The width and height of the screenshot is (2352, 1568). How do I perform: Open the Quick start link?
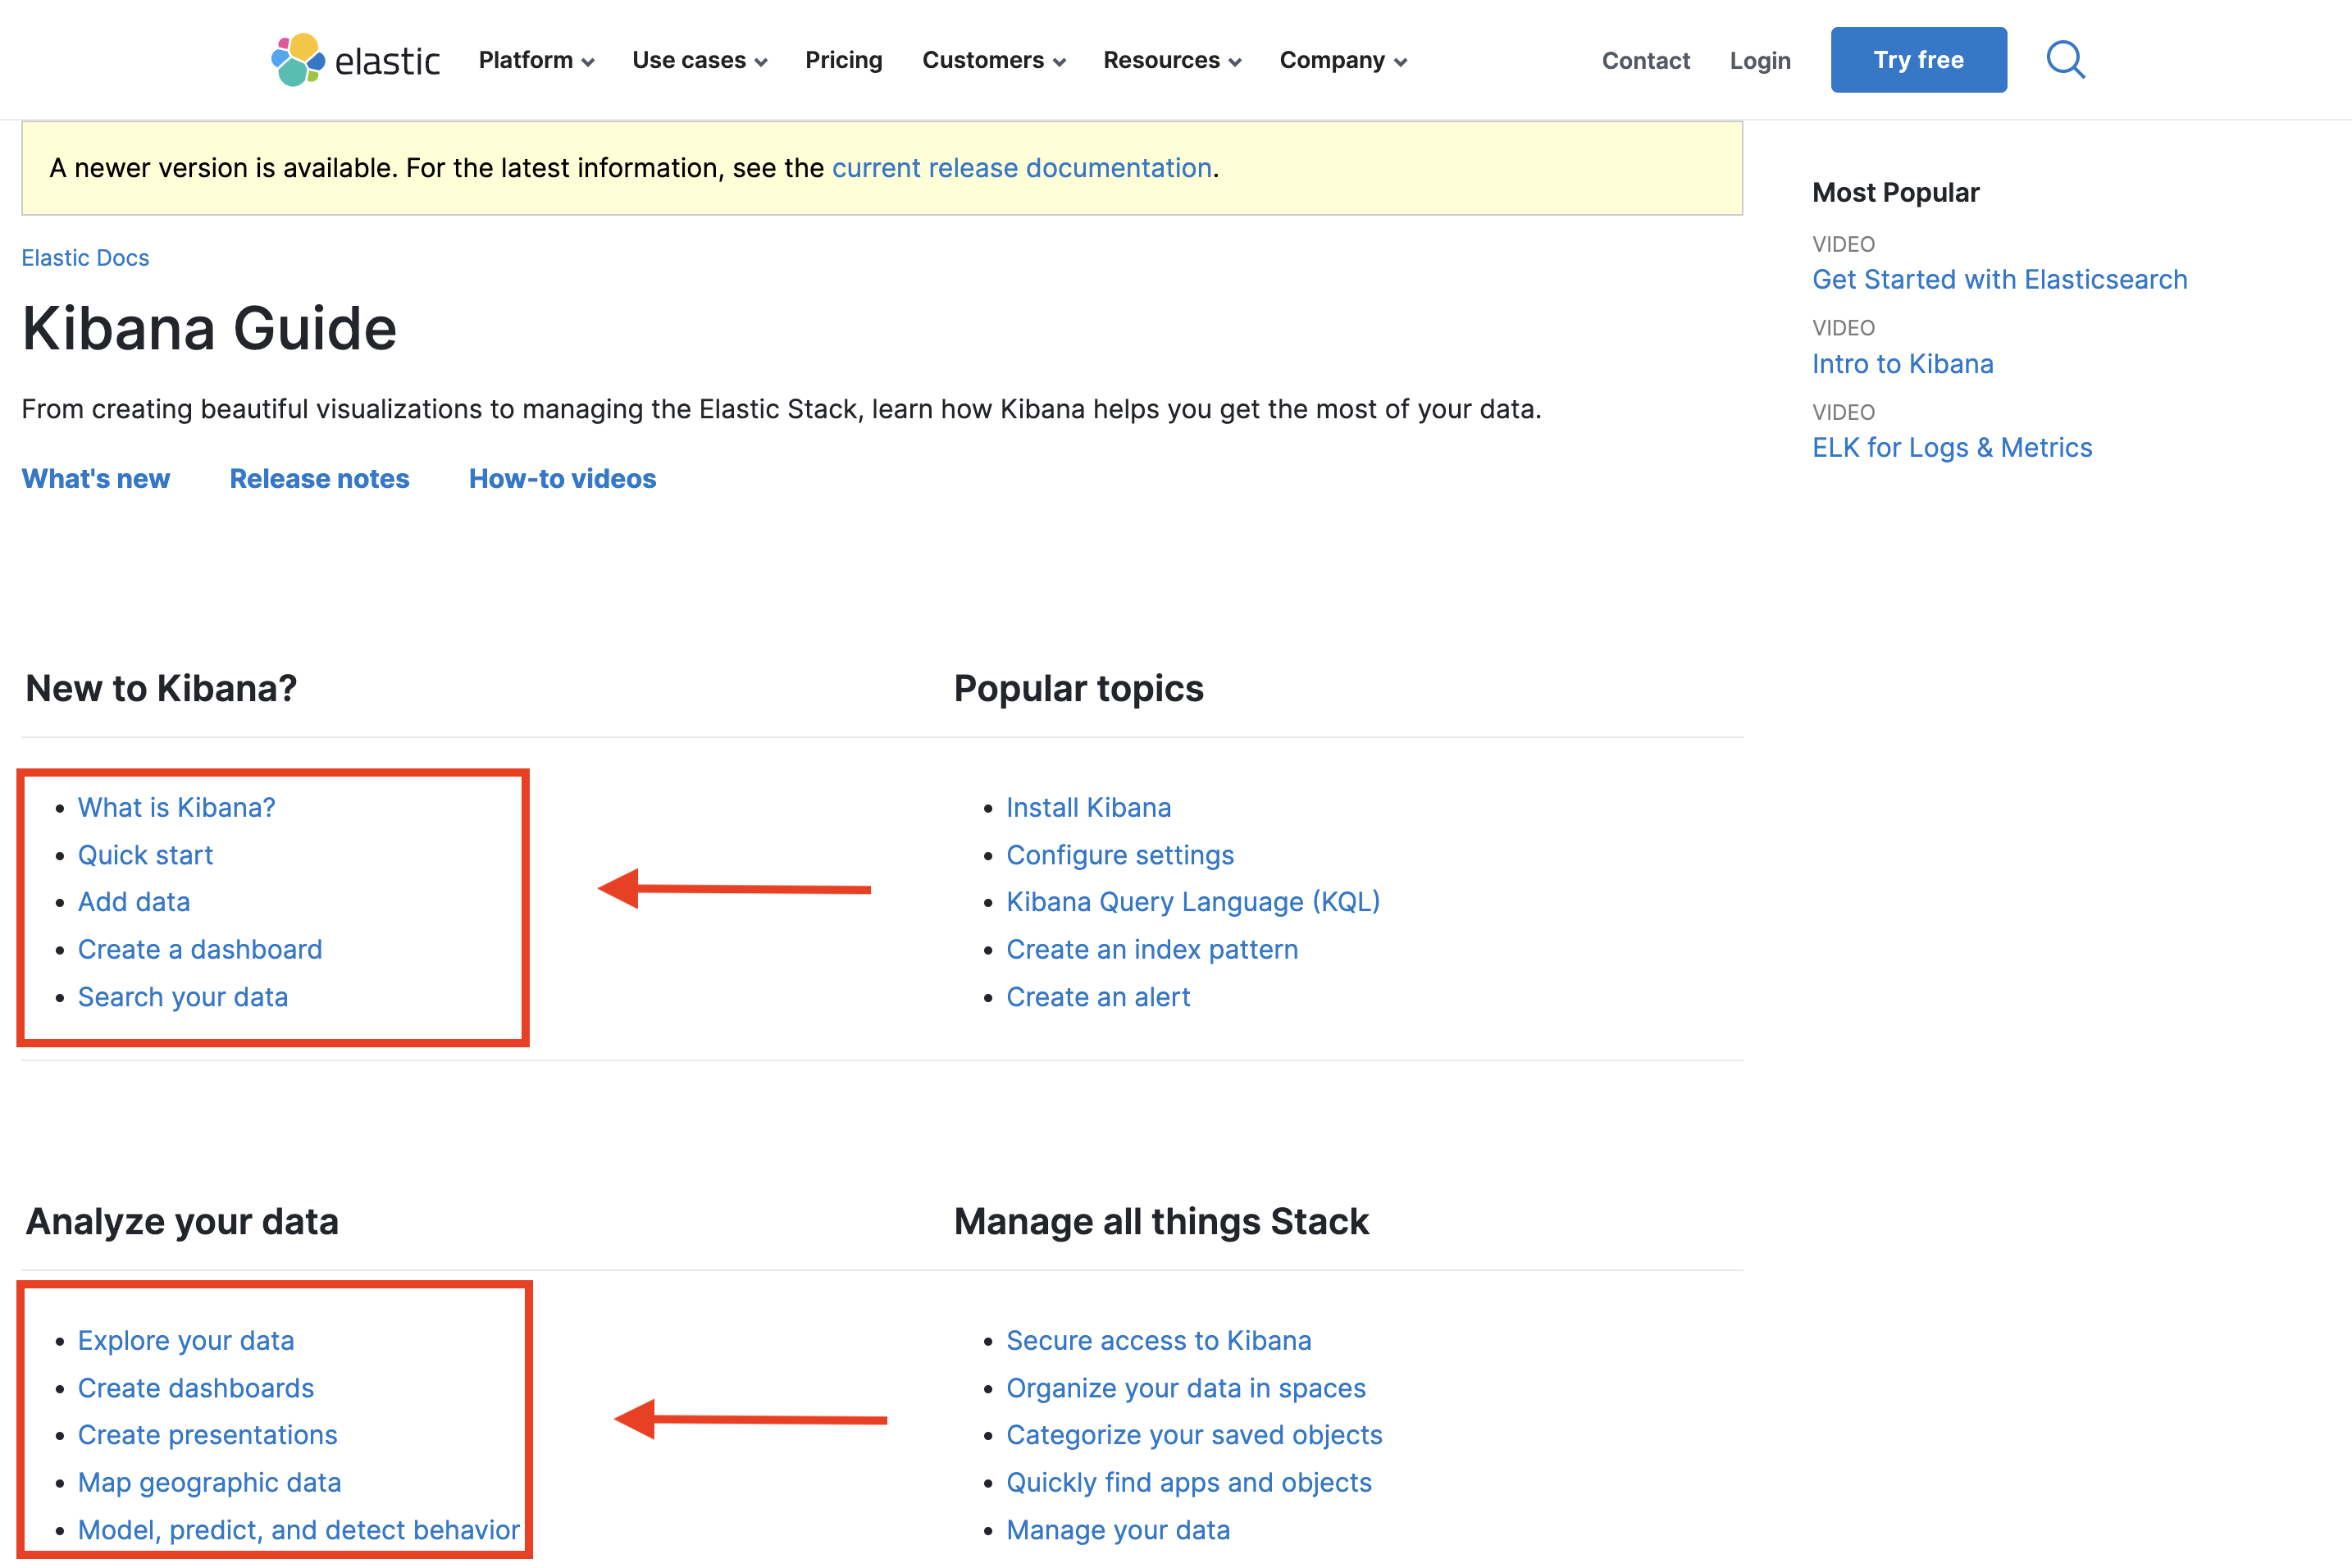[x=145, y=855]
